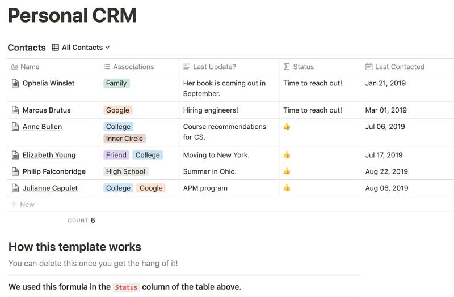Click the page icon beside Marcus Brutus
Image resolution: width=454 pixels, height=297 pixels.
[x=15, y=110]
